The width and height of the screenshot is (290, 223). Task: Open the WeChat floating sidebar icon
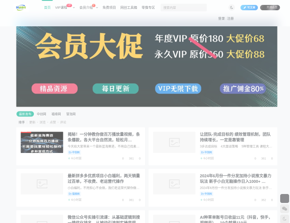pos(285,209)
